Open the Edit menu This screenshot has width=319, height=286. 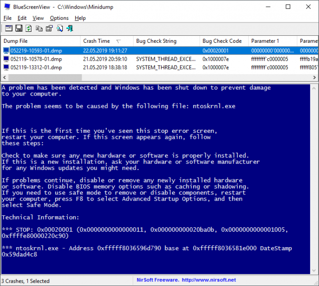(22, 18)
